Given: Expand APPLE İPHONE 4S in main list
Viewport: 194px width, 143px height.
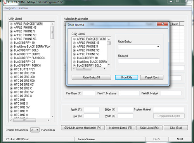Looking at the screenshot, I should pos(11,28).
